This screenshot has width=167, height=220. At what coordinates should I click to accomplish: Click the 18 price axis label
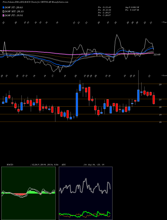160,122
